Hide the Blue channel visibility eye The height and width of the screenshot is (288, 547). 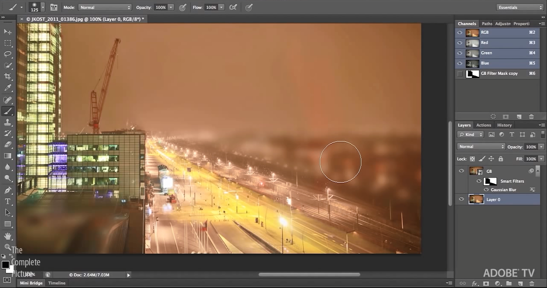tap(460, 63)
